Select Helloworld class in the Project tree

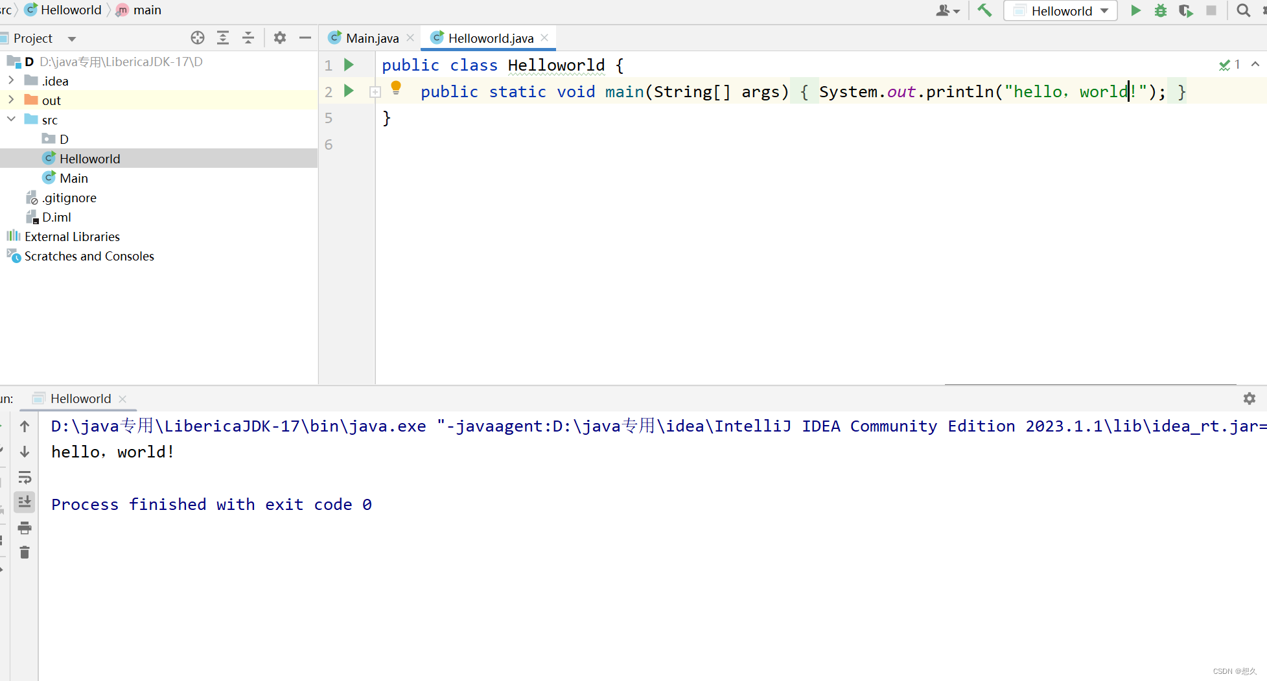pyautogui.click(x=90, y=158)
